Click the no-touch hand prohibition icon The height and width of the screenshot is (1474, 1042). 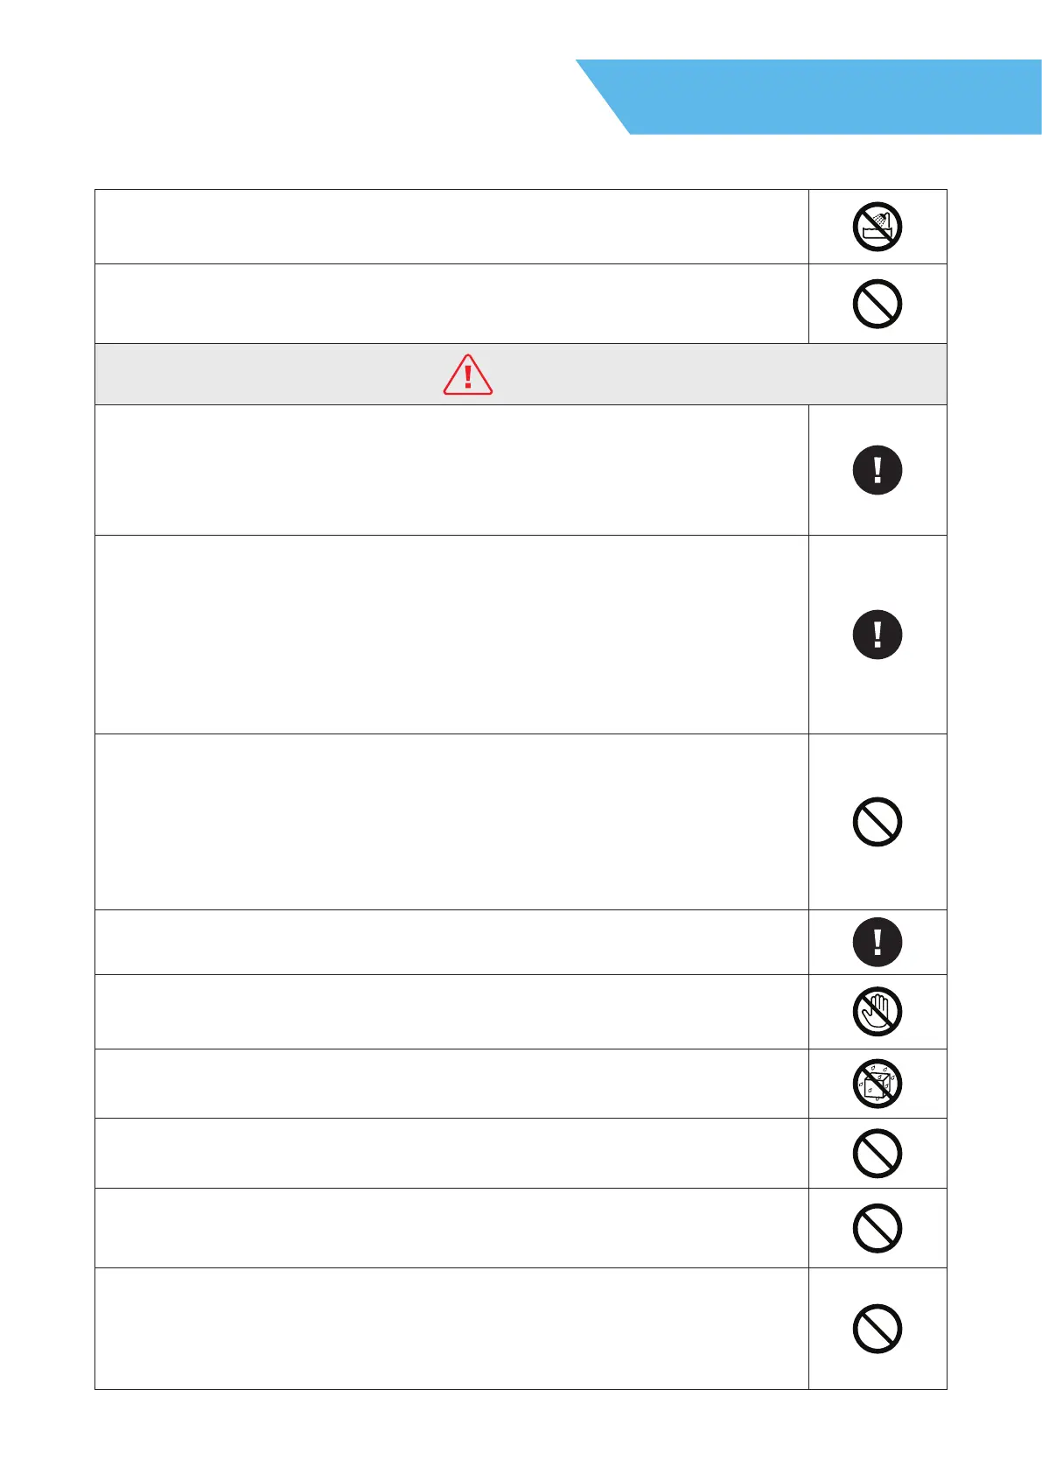point(877,1012)
